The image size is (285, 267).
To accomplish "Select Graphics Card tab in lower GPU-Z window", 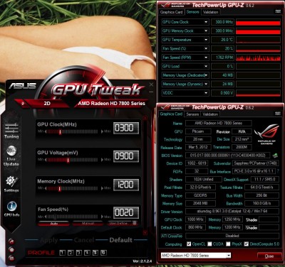I will 171,114.
